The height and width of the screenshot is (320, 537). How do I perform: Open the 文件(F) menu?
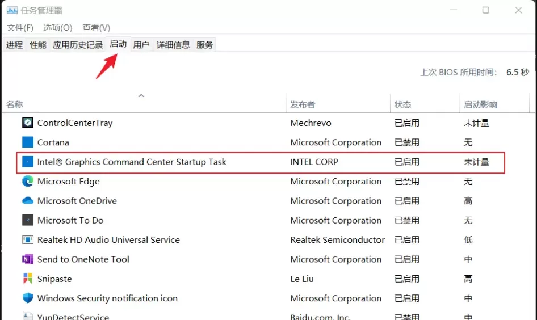pyautogui.click(x=20, y=28)
